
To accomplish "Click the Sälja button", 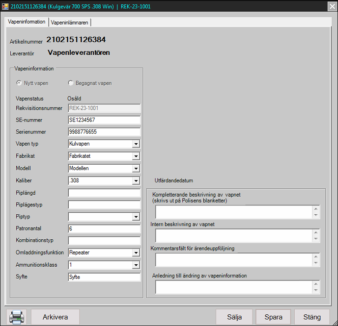I will tap(234, 317).
